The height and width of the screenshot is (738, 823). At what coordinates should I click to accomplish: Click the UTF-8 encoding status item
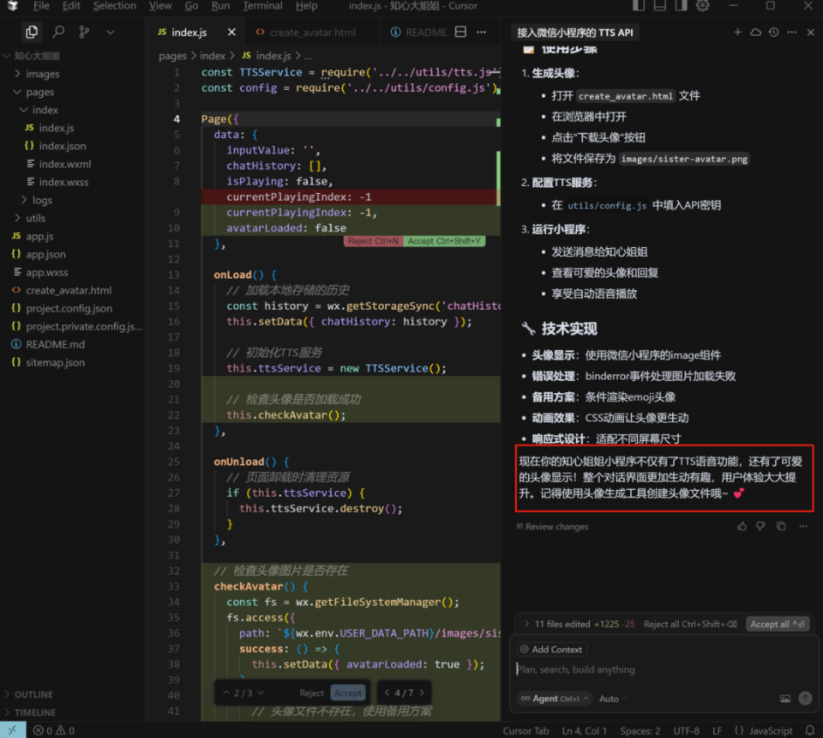(686, 730)
